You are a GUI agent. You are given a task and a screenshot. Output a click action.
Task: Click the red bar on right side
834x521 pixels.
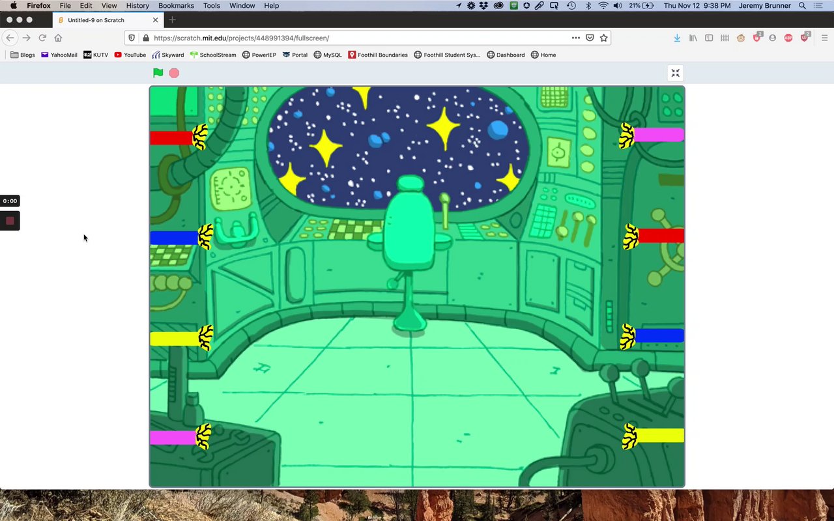click(661, 236)
